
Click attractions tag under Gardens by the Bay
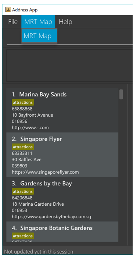[23, 191]
